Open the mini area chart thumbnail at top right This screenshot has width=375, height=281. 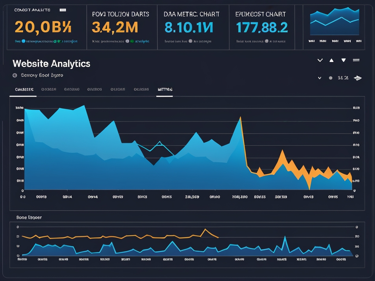pos(335,21)
